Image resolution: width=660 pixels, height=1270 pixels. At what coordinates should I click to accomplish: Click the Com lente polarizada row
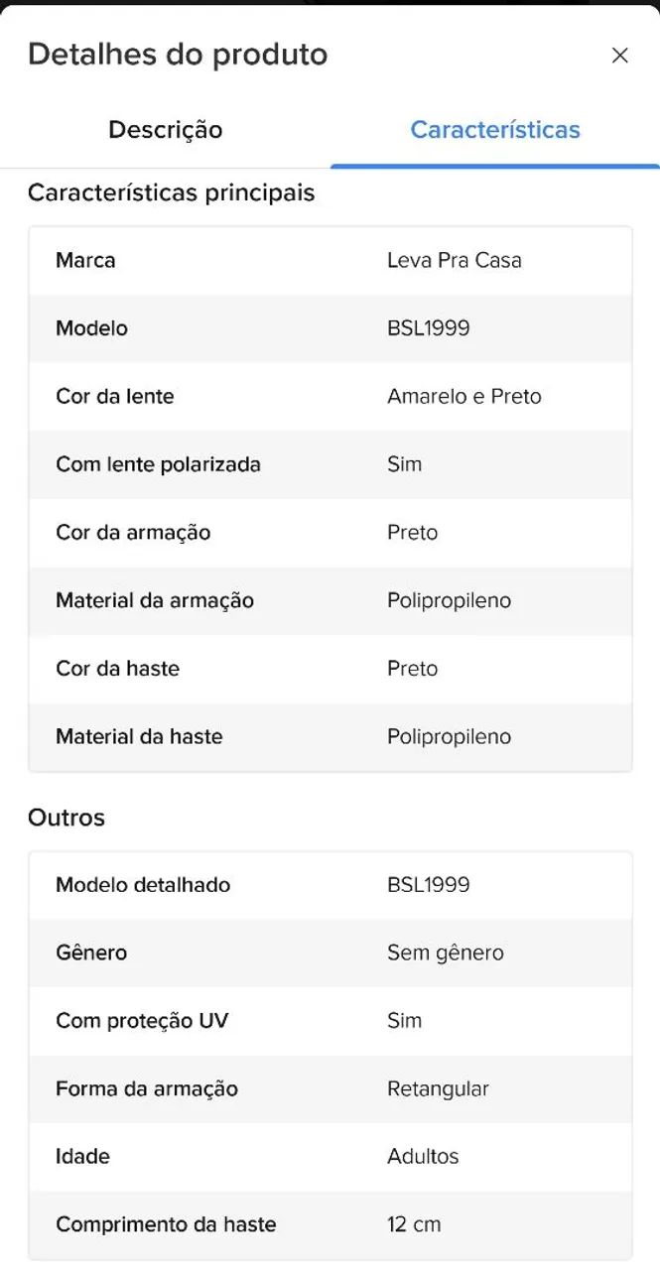(x=330, y=464)
